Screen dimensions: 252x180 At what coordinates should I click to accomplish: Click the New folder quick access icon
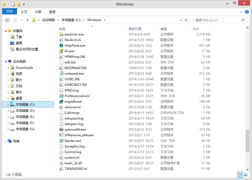click(x=19, y=4)
